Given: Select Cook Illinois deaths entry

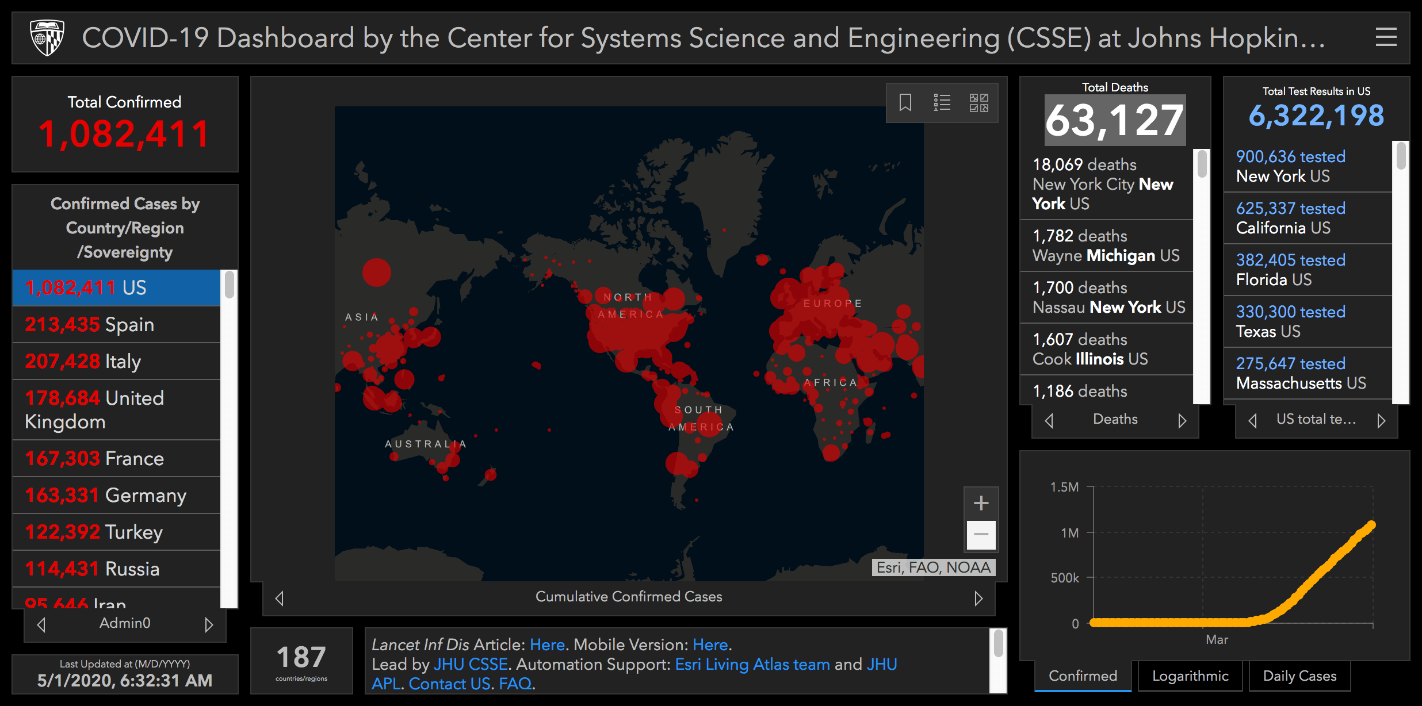Looking at the screenshot, I should pyautogui.click(x=1106, y=349).
